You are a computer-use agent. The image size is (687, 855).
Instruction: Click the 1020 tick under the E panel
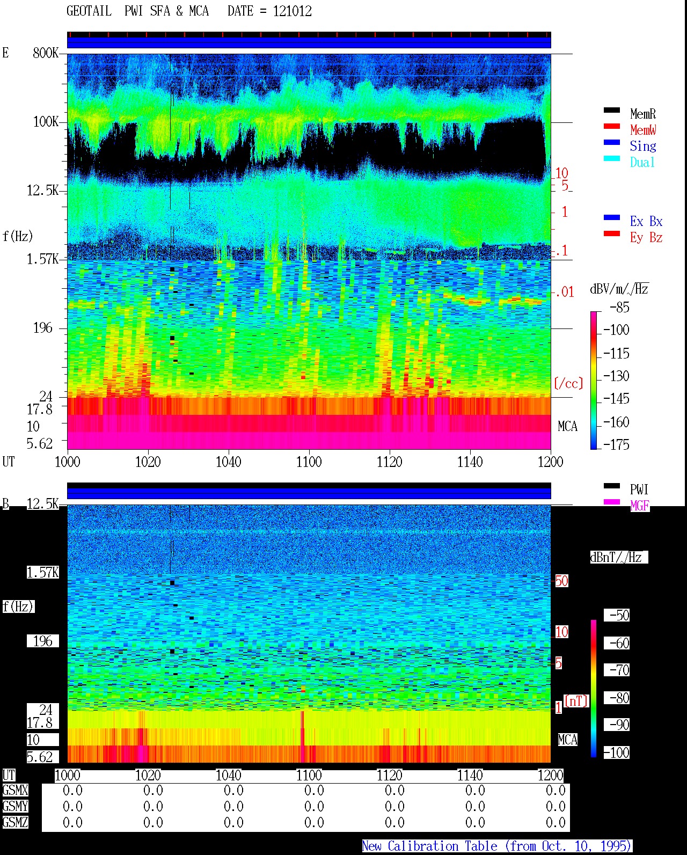148,462
